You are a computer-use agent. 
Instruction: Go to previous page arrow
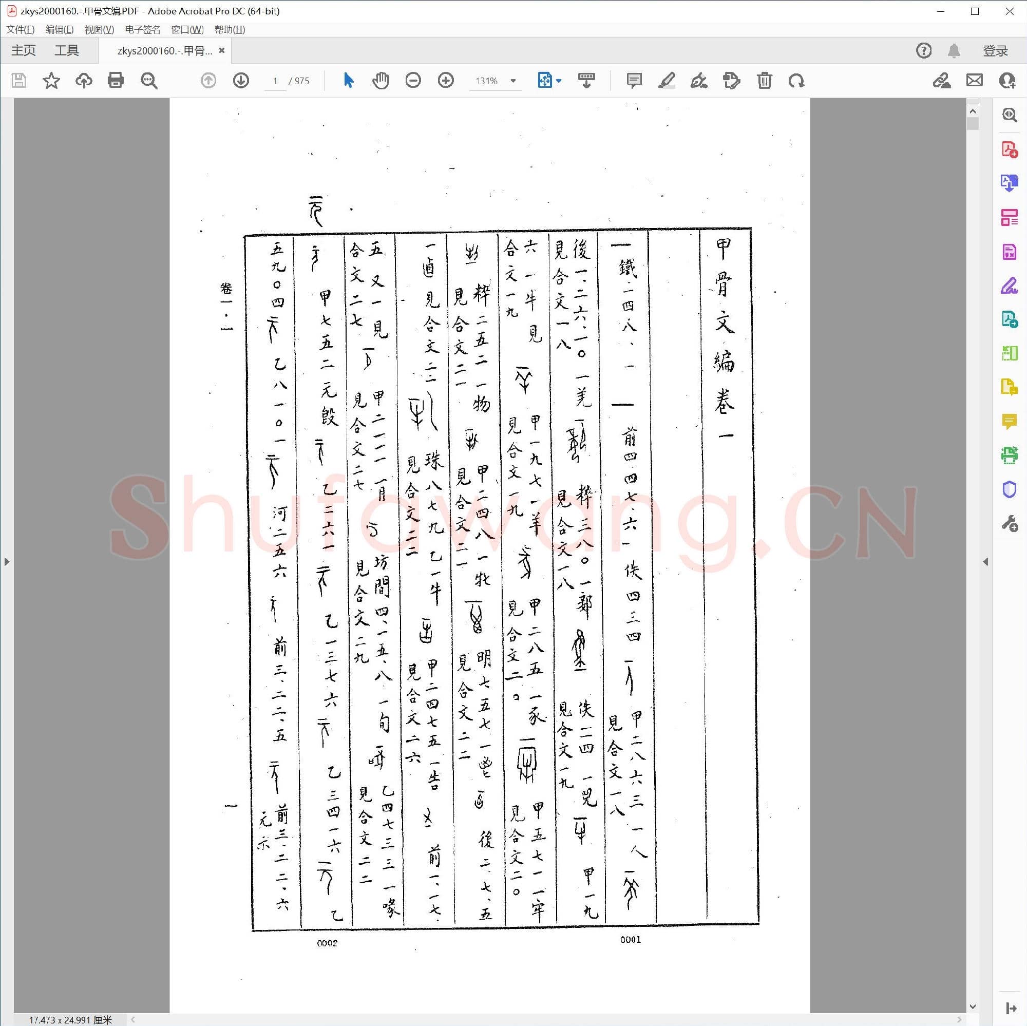[x=208, y=81]
